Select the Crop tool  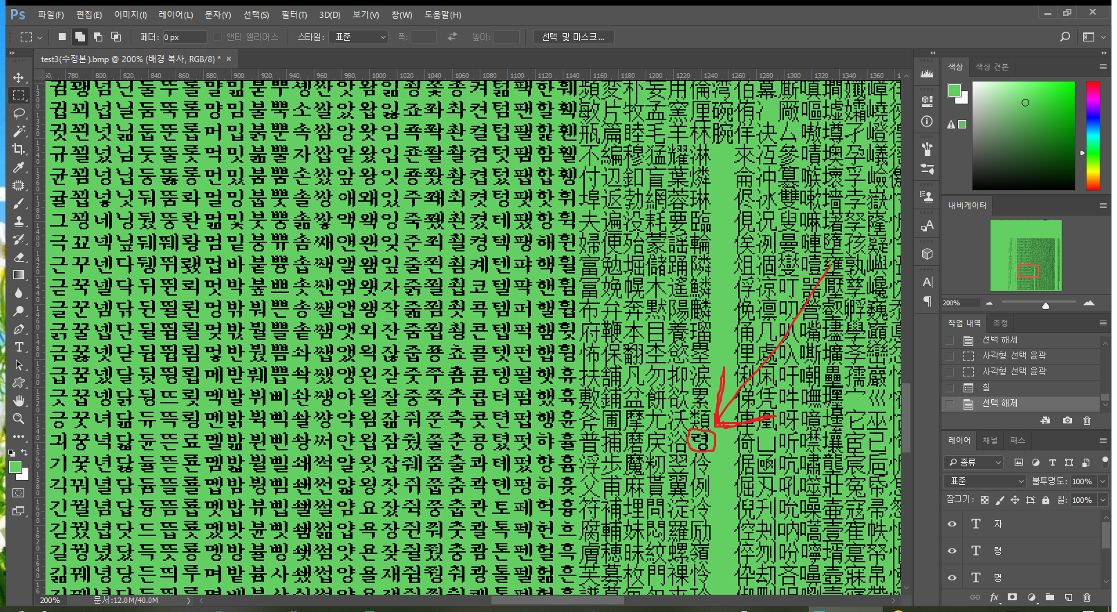(x=19, y=149)
